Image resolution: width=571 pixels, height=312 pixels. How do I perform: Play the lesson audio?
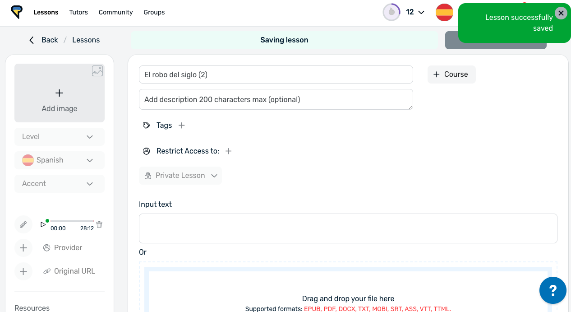43,224
